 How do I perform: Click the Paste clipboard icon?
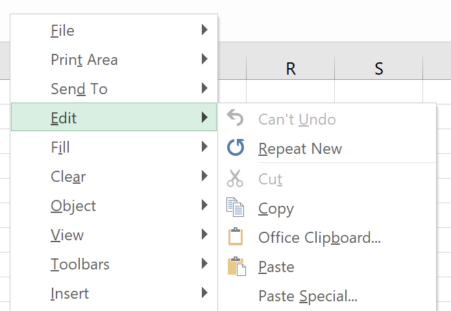tap(236, 266)
